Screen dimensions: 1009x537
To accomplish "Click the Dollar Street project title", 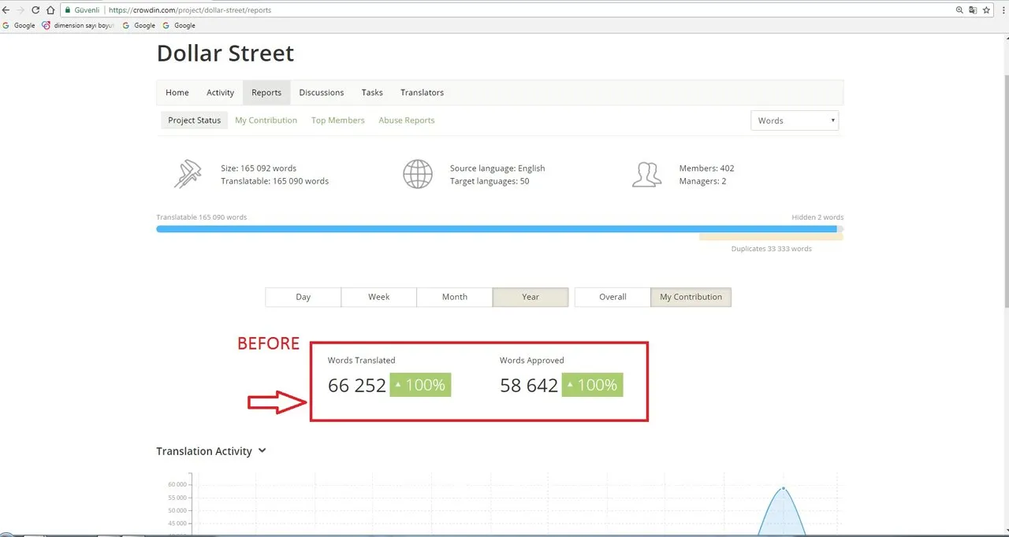I will [225, 54].
